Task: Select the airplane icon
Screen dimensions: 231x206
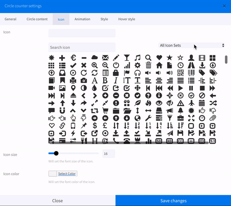Action: (x=191, y=103)
